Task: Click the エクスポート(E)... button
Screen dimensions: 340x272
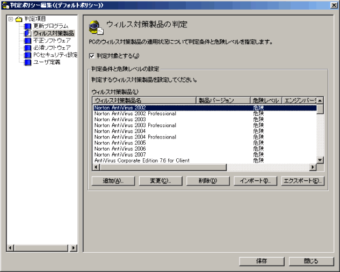Action: tap(303, 181)
